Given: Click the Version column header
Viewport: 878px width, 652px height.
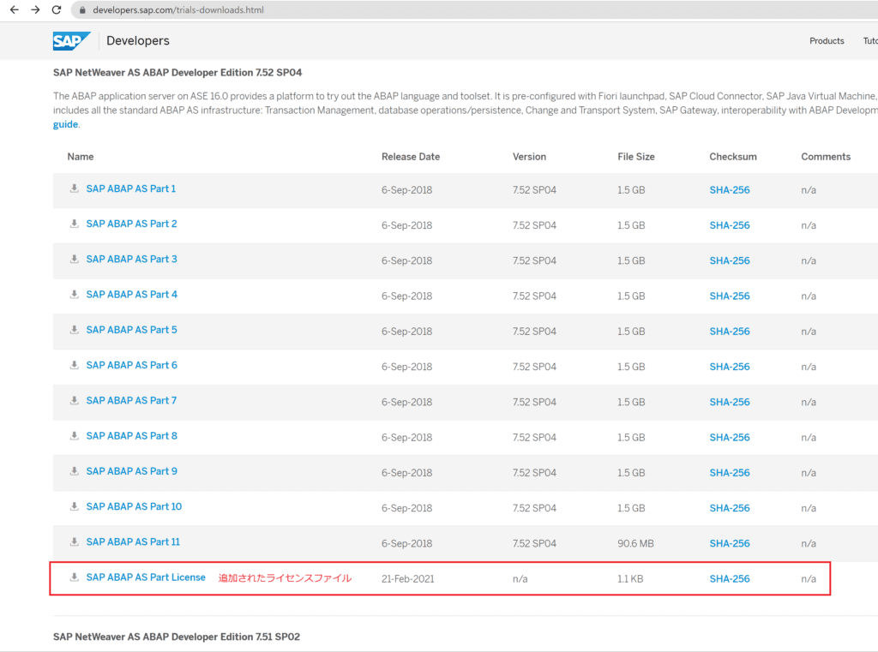Looking at the screenshot, I should (529, 157).
